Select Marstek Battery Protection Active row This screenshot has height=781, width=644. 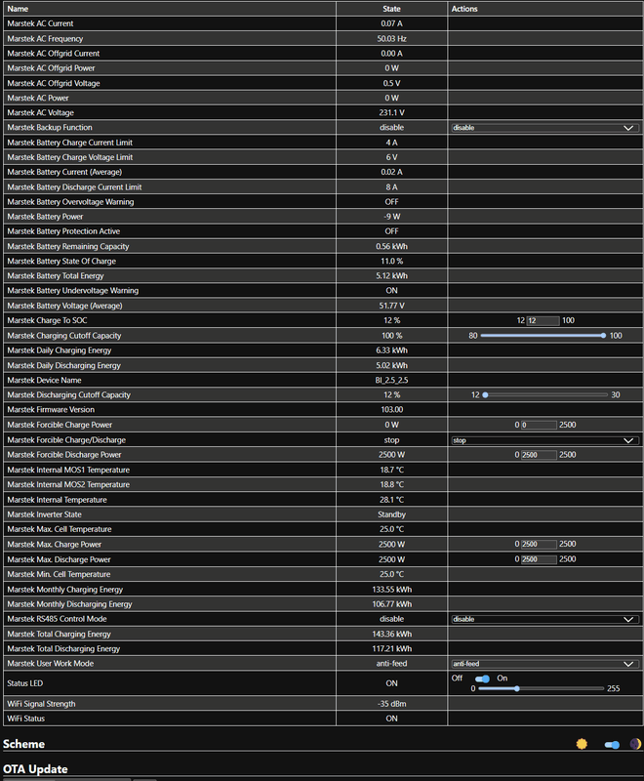pyautogui.click(x=63, y=231)
